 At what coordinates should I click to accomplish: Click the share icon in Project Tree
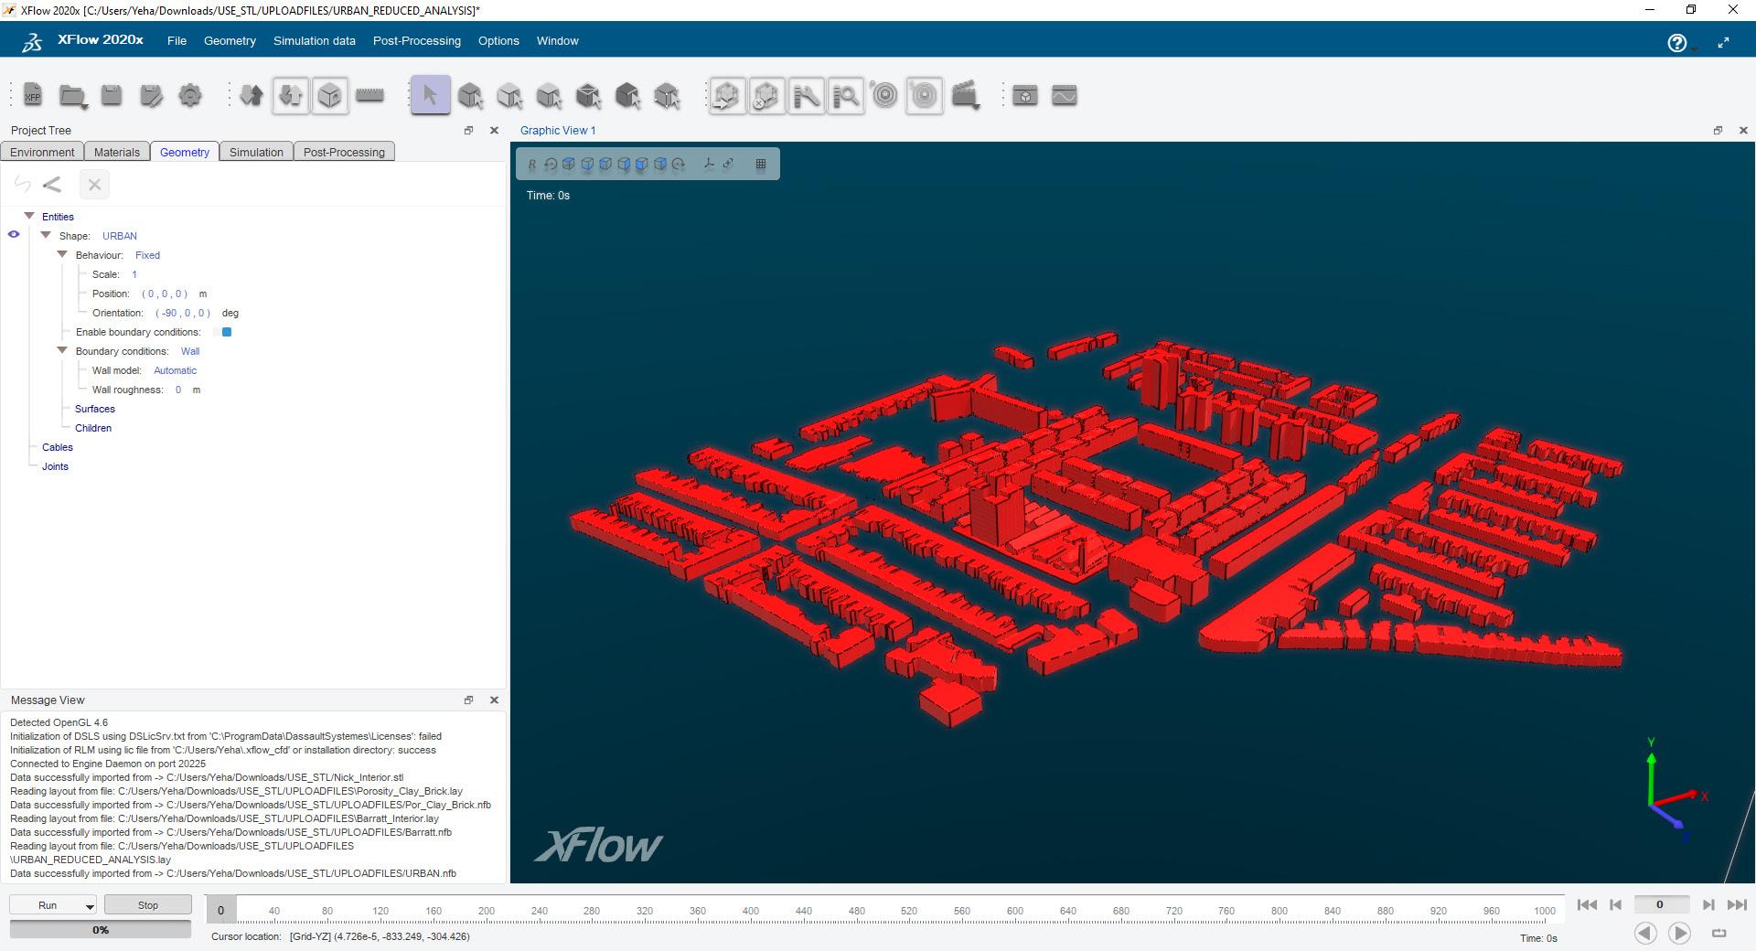pos(52,185)
